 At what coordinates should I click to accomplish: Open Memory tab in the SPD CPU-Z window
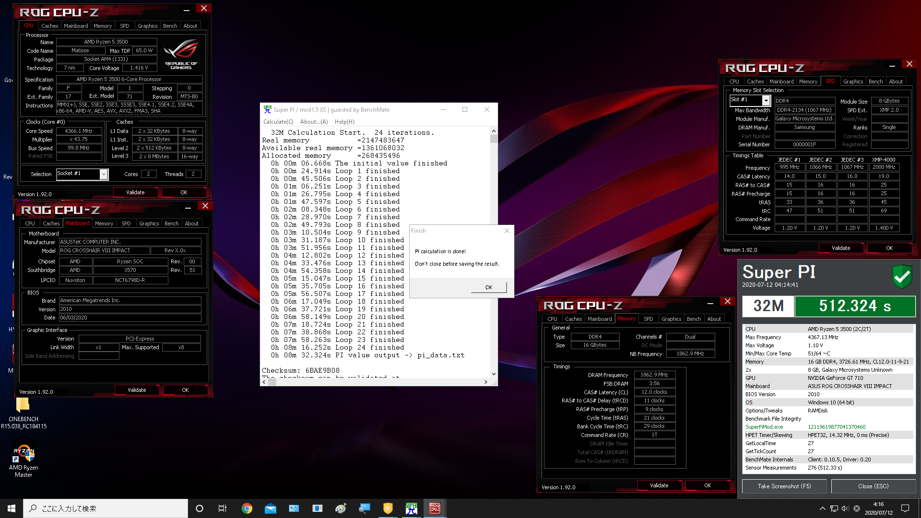tap(808, 82)
